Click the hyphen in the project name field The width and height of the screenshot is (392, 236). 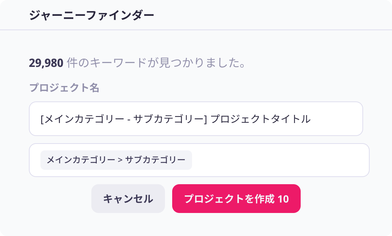[x=129, y=119]
